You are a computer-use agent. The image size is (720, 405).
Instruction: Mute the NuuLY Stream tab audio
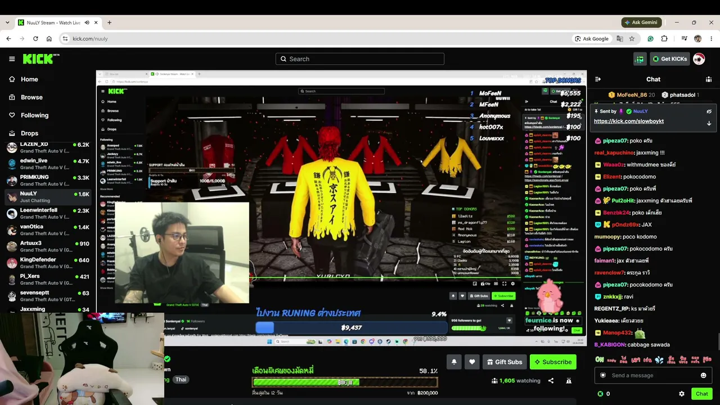87,22
